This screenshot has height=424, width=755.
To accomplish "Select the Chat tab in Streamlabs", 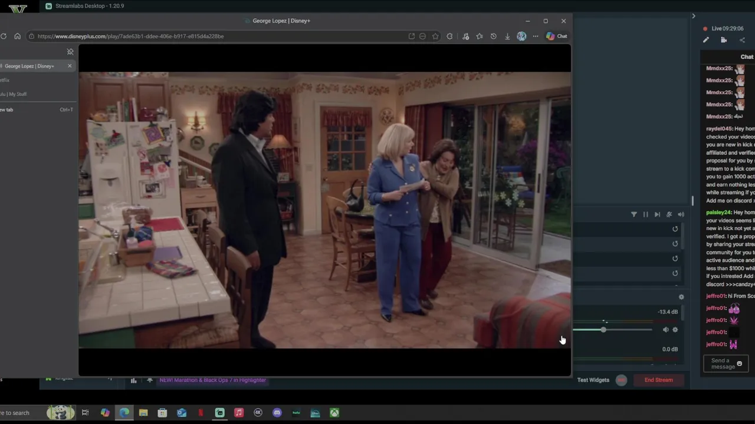I will (747, 57).
